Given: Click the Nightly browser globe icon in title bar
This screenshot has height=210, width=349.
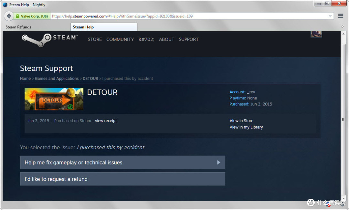Looking at the screenshot, I should click(5, 5).
